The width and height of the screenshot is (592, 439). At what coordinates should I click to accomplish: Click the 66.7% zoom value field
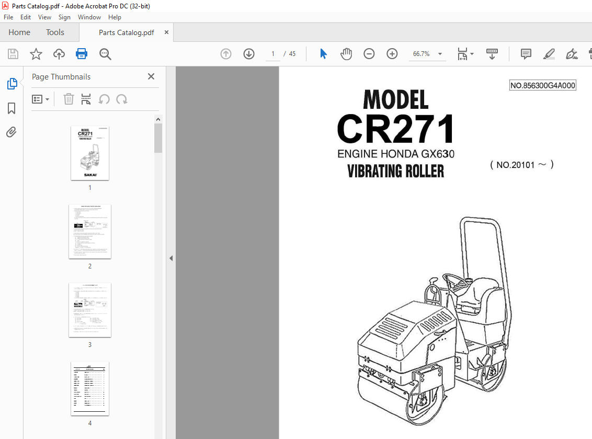[x=422, y=54]
